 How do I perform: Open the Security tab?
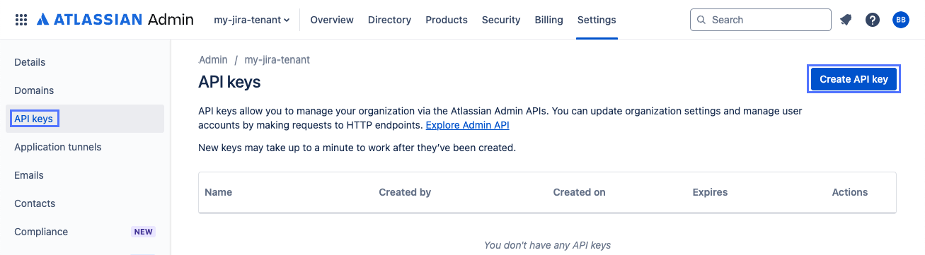(501, 20)
